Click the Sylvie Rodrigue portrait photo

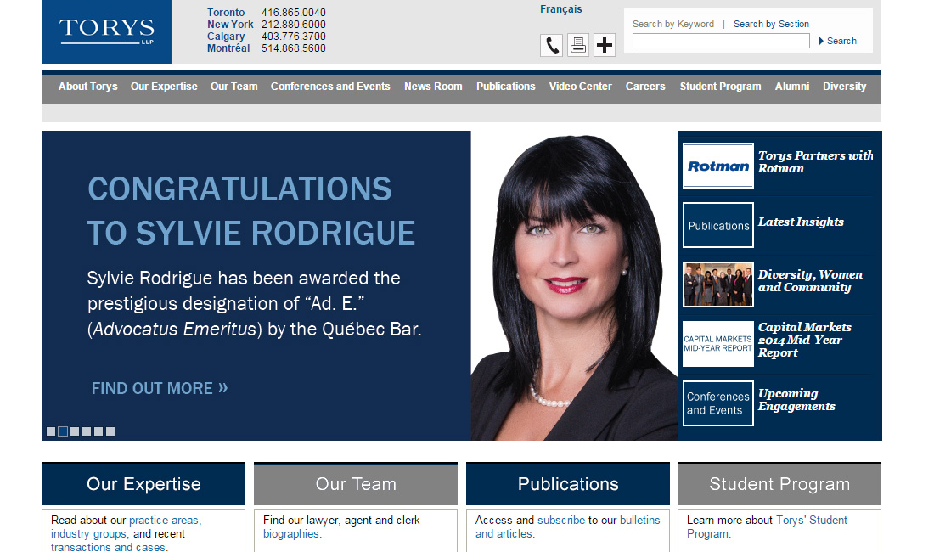pos(574,286)
